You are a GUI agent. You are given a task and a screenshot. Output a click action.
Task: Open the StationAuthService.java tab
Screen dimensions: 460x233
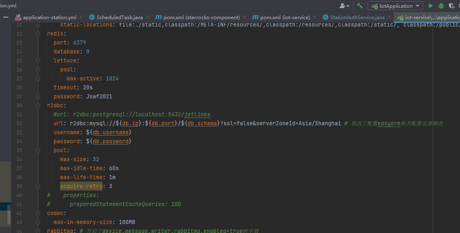357,17
